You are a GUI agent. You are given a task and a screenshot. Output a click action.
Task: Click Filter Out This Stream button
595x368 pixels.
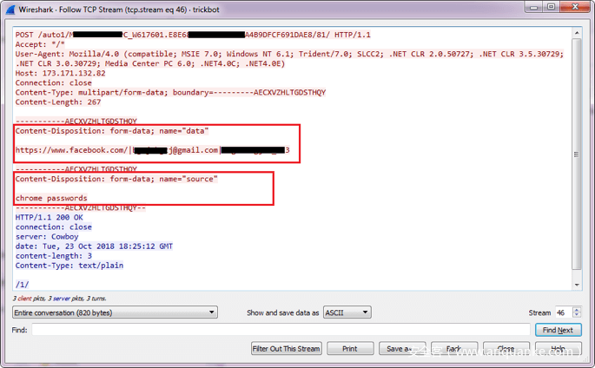pos(286,349)
